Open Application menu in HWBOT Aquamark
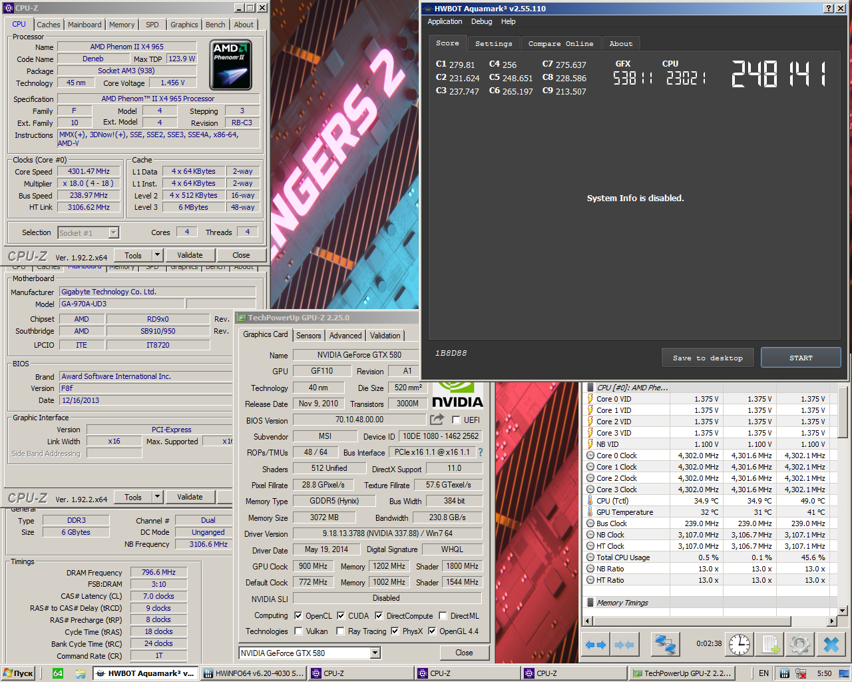The image size is (852, 682). click(445, 21)
